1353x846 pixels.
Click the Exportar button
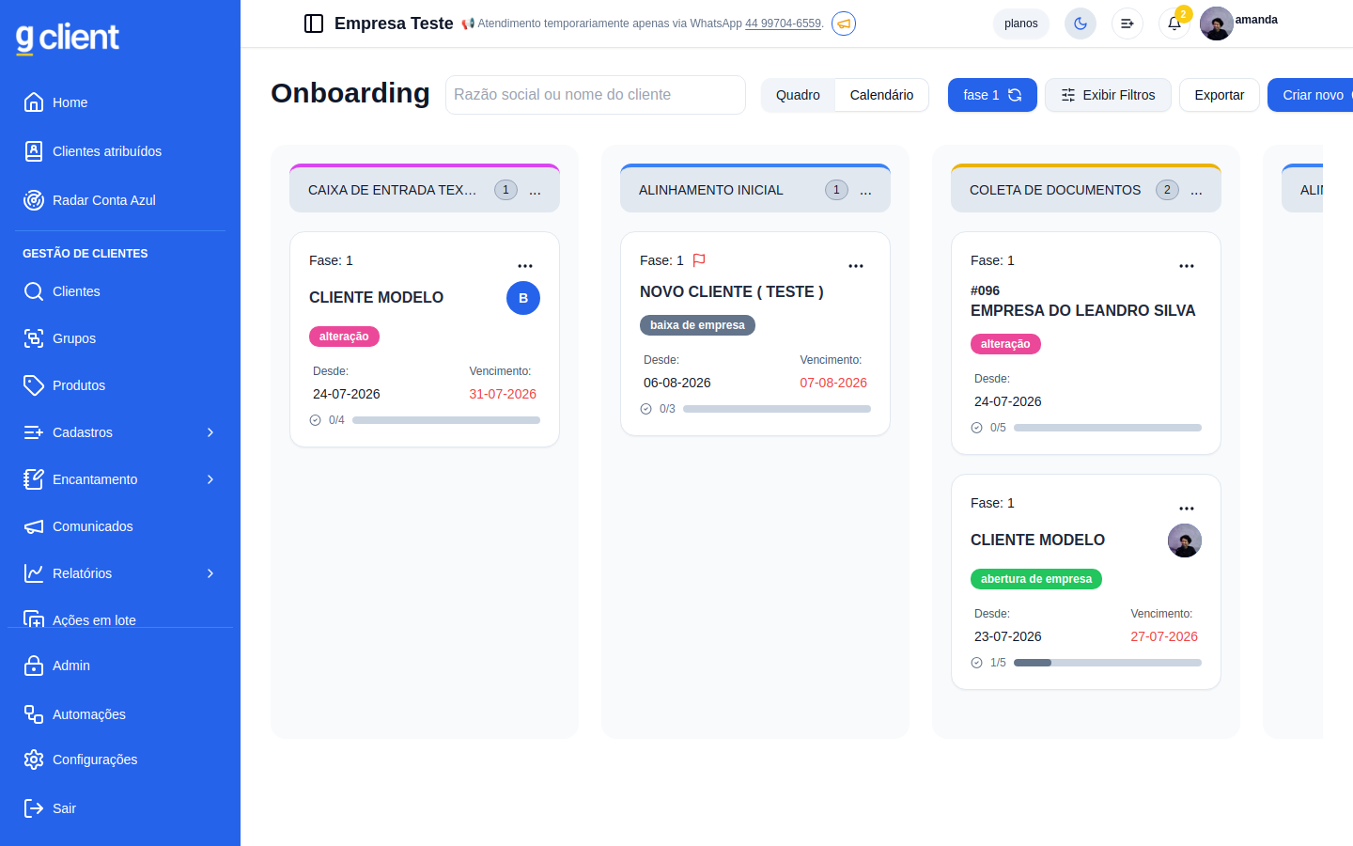tap(1220, 95)
